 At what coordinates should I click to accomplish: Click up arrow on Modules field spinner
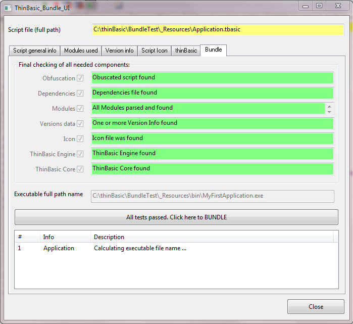[x=330, y=106]
